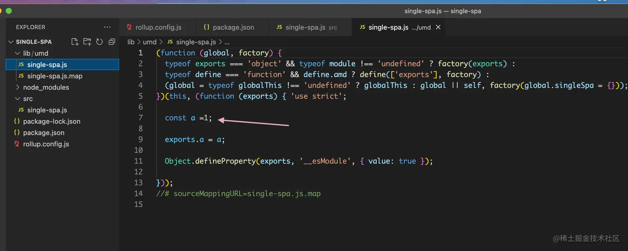Open single-spa.js.map in Explorer
The width and height of the screenshot is (628, 251).
(62, 76)
